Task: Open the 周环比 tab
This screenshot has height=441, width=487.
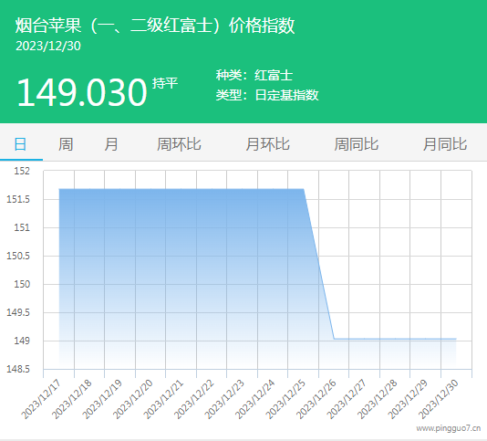Action: 179,144
